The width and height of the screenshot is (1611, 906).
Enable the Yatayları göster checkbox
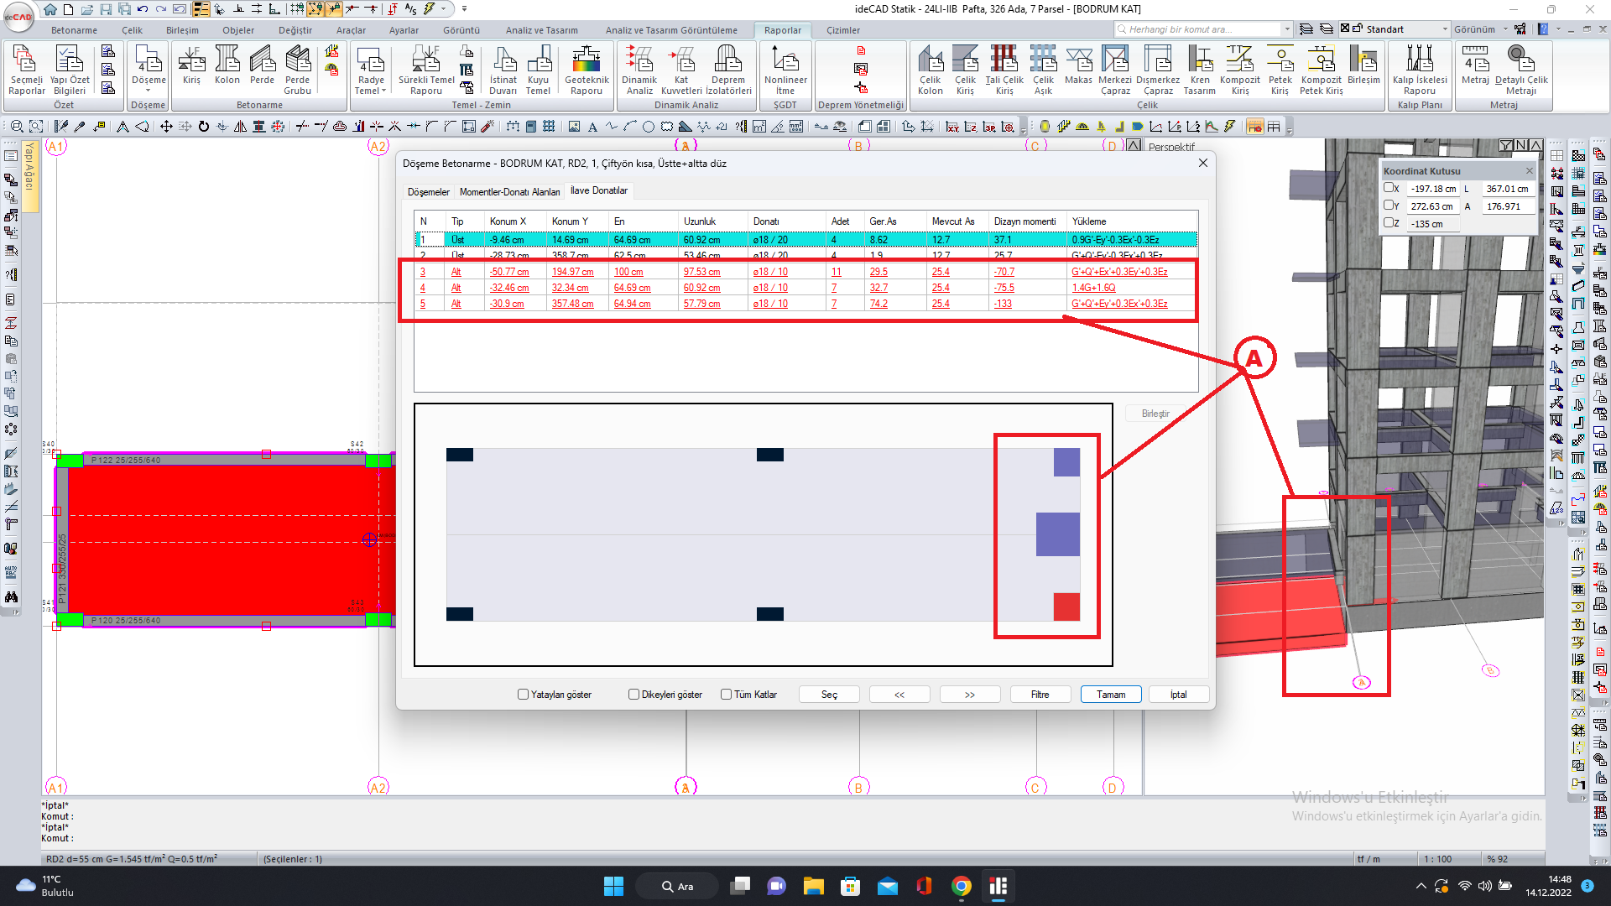pos(524,695)
